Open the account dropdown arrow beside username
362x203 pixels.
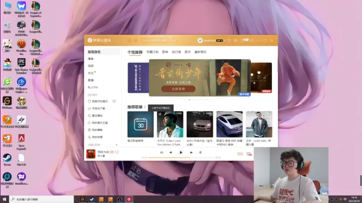224,41
